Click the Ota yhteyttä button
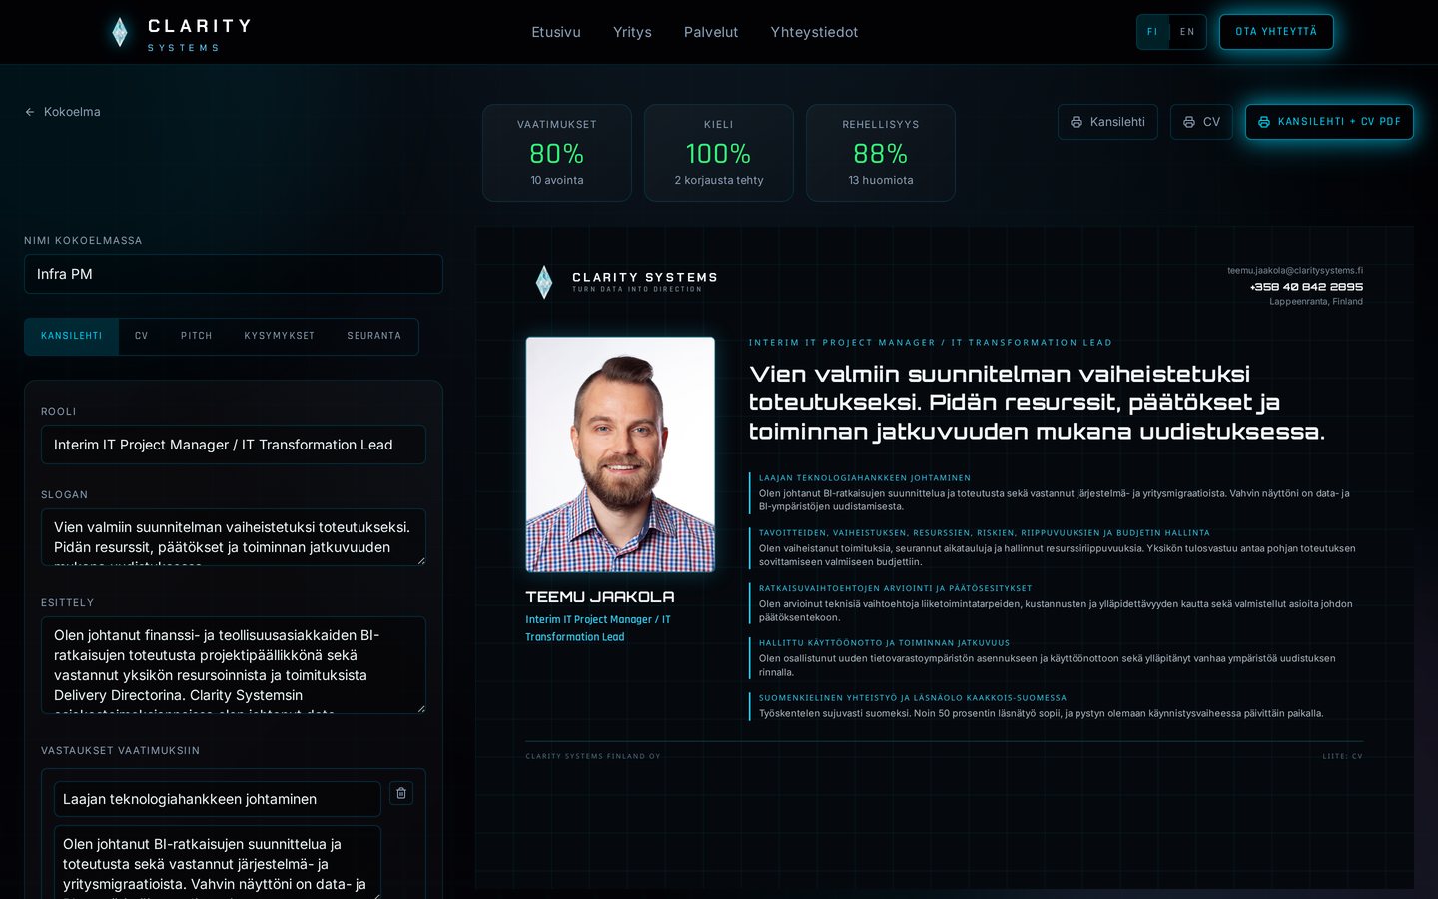The image size is (1438, 899). 1276,32
